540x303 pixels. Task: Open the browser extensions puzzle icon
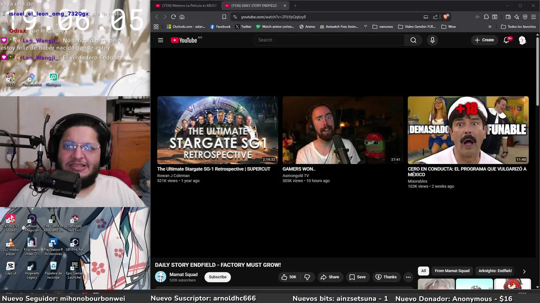click(x=486, y=17)
